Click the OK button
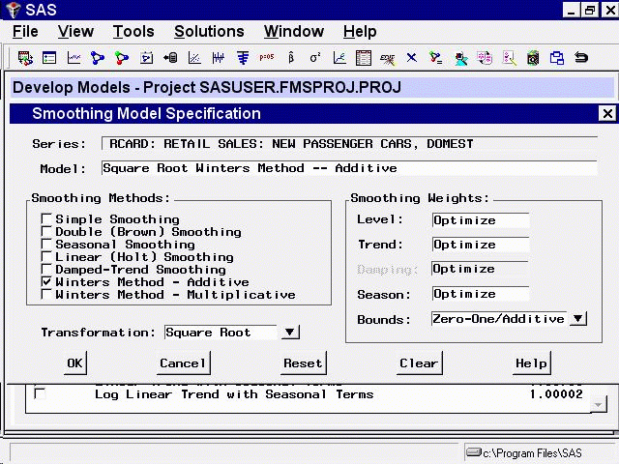This screenshot has width=619, height=464. (x=75, y=363)
